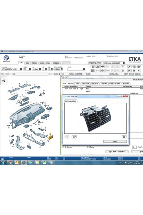
Task: Go to previous illustration arrow icon
Action: (x=139, y=70)
